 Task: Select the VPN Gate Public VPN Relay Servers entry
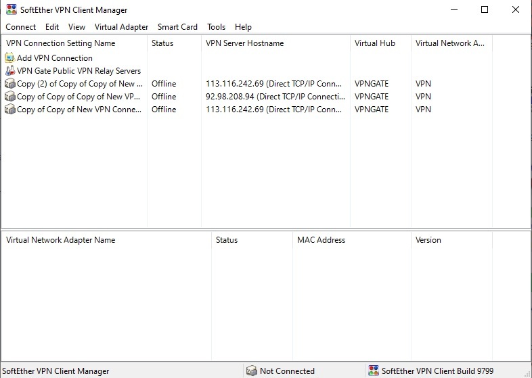[x=79, y=71]
